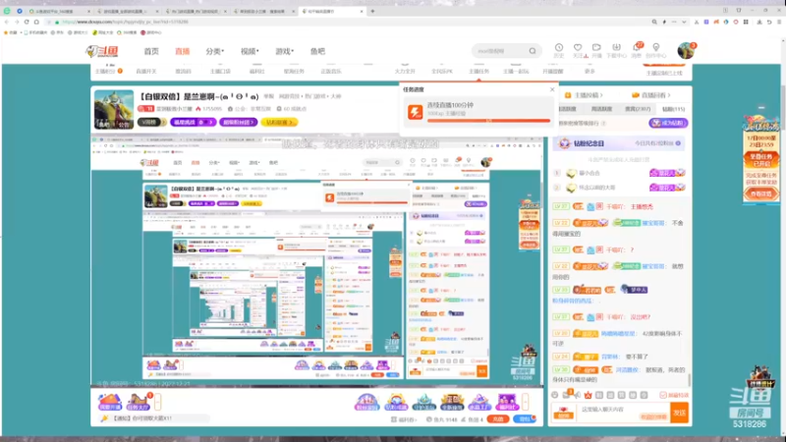The image size is (786, 442).
Task: Click the yellow pill button under title
Action: click(x=279, y=122)
